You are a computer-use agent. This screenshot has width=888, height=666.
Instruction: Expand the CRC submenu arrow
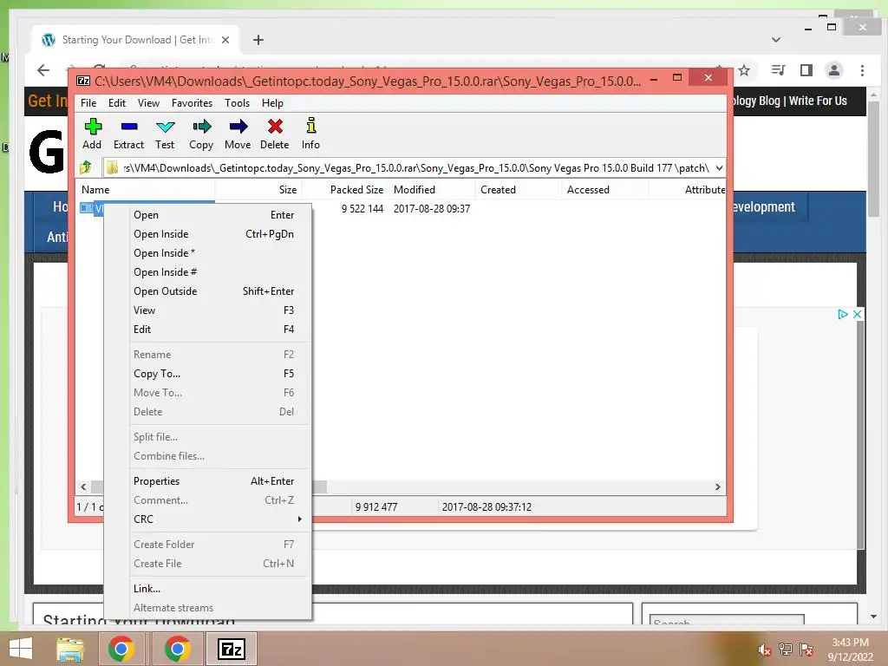click(x=299, y=519)
